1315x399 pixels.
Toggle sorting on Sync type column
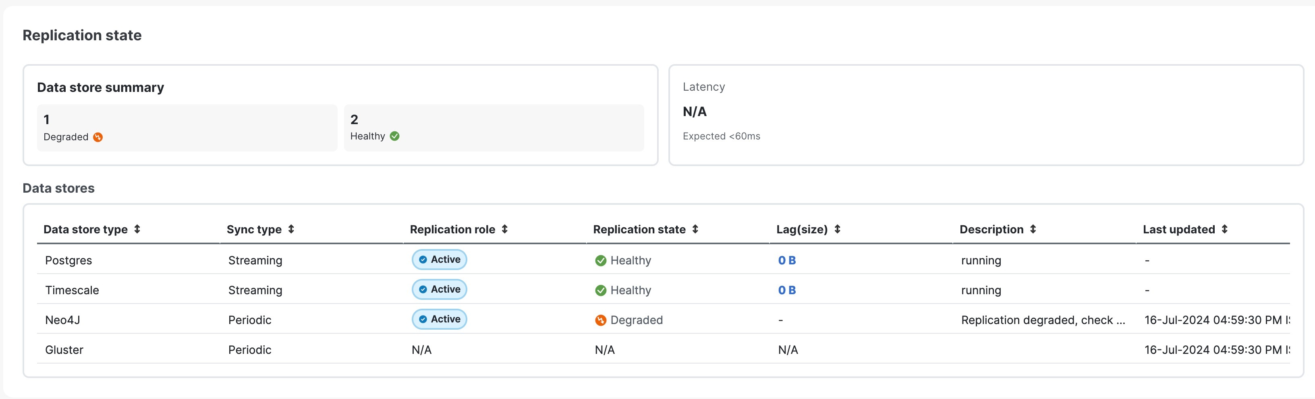tap(291, 229)
